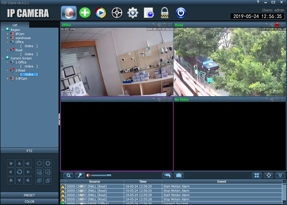Click the question mark help button
The image size is (287, 205).
[258, 2]
